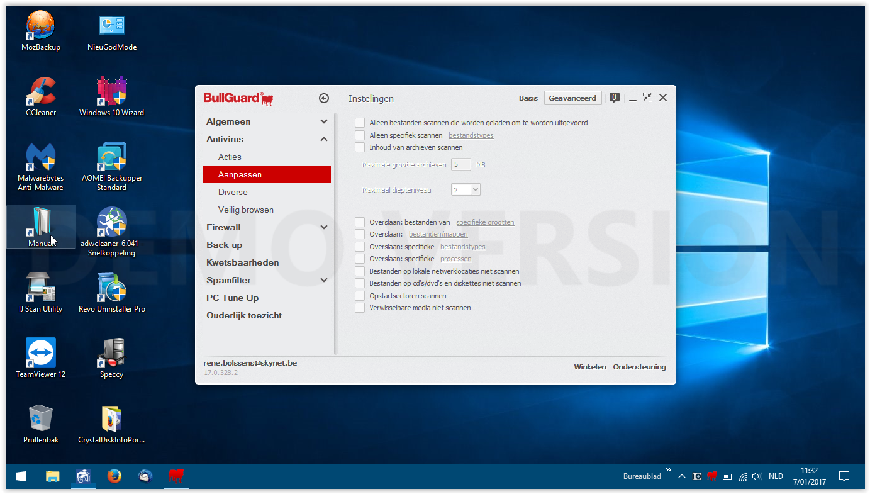Enable 'Inhoud van archieven scannen'

point(360,147)
